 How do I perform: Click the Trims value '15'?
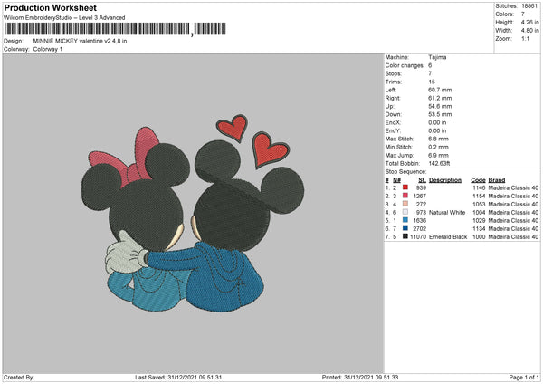point(432,82)
